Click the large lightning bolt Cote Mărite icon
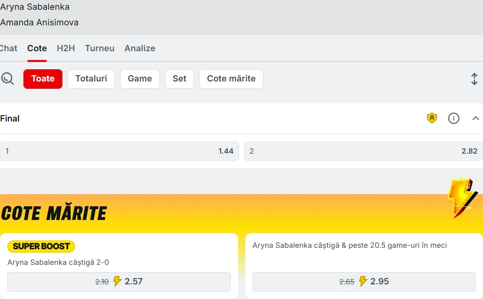Screen dimensions: 483x299 pyautogui.click(x=462, y=198)
